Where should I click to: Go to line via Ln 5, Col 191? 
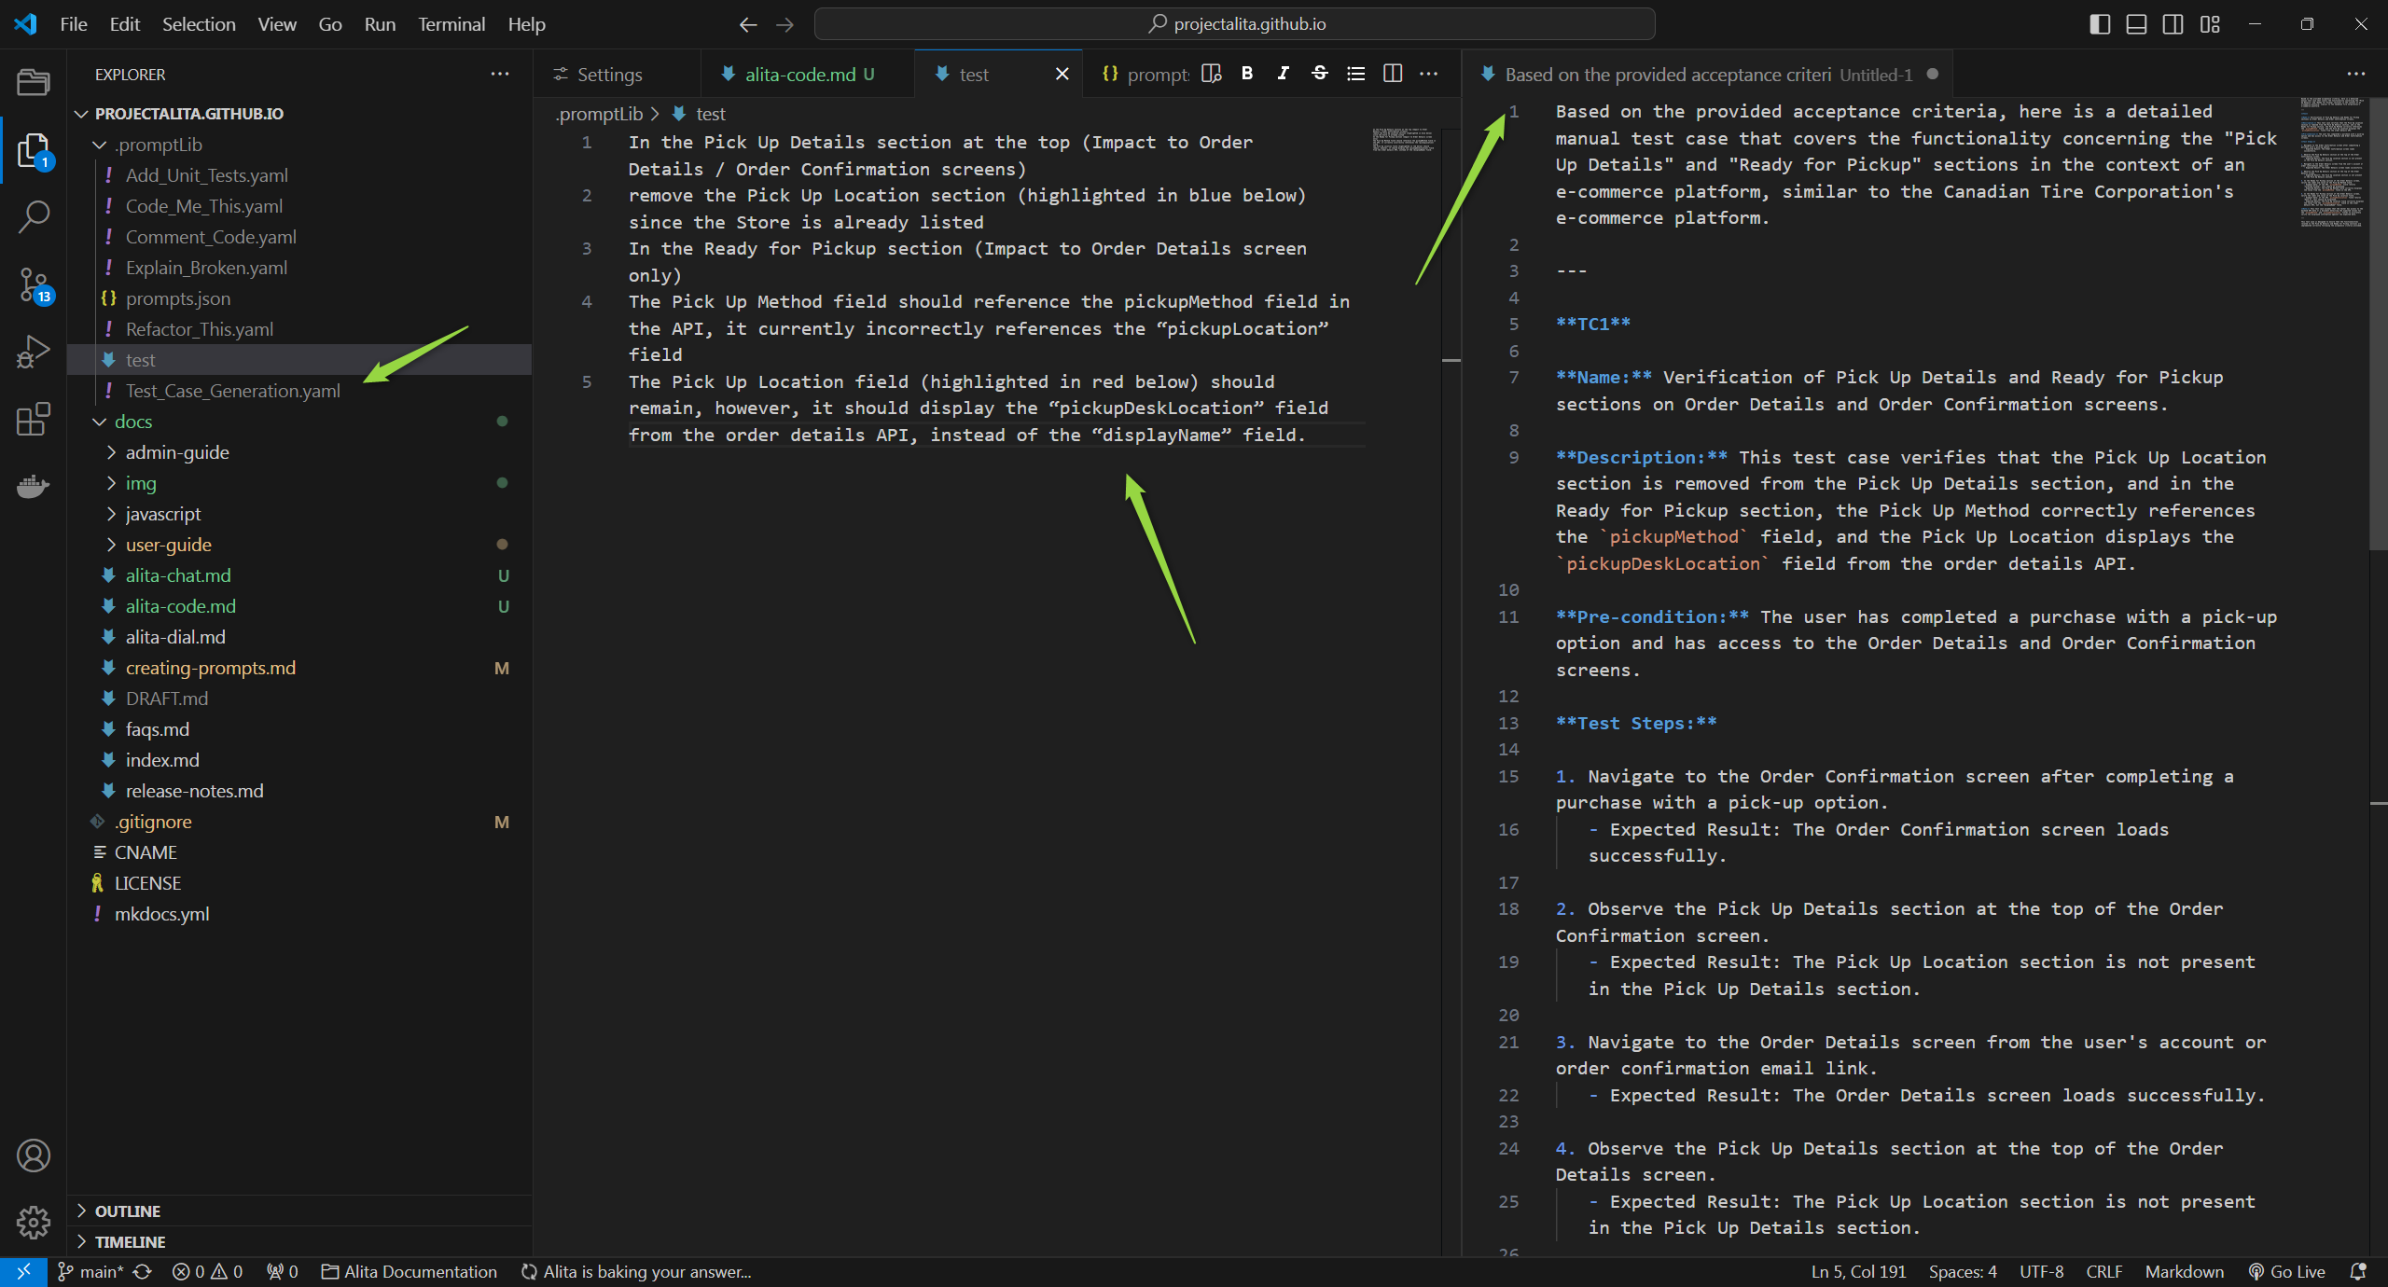1858,1271
